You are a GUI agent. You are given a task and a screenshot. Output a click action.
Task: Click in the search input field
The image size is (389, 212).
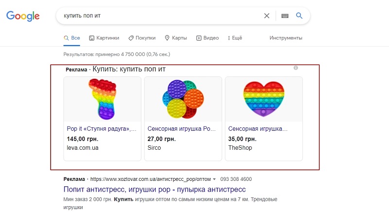(x=161, y=16)
